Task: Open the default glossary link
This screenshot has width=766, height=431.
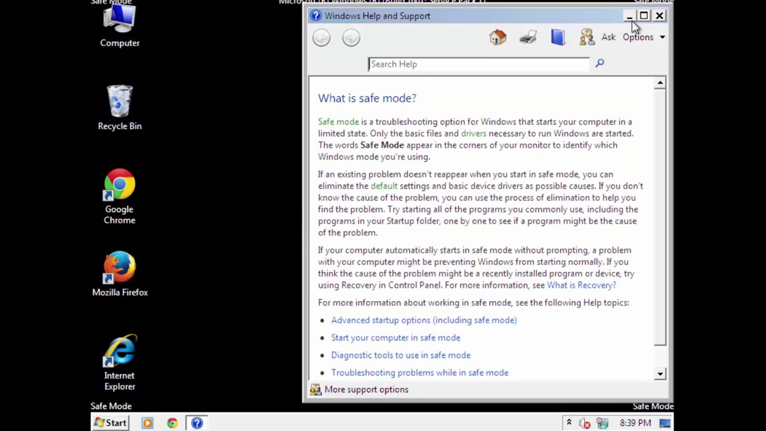Action: [x=384, y=186]
